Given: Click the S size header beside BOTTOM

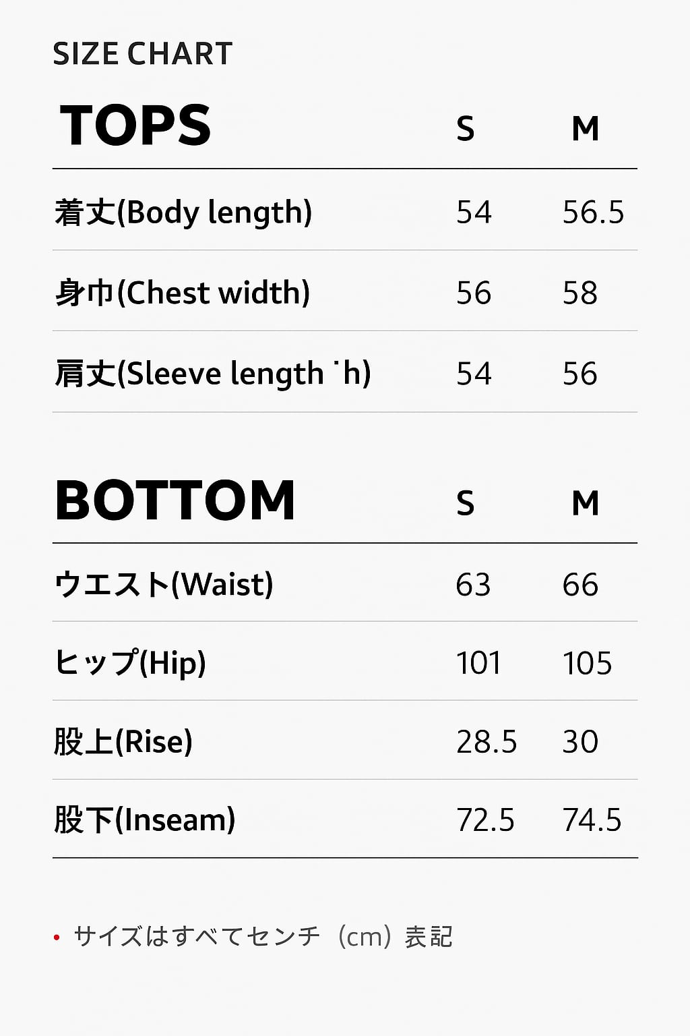Looking at the screenshot, I should (x=465, y=503).
